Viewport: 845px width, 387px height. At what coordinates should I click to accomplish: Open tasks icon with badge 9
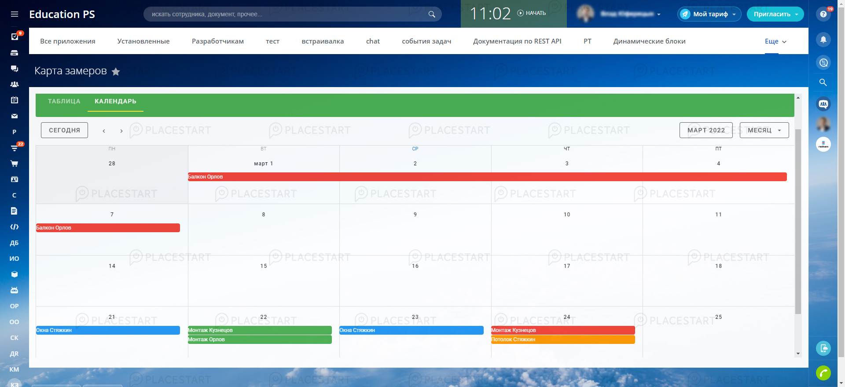[x=15, y=37]
